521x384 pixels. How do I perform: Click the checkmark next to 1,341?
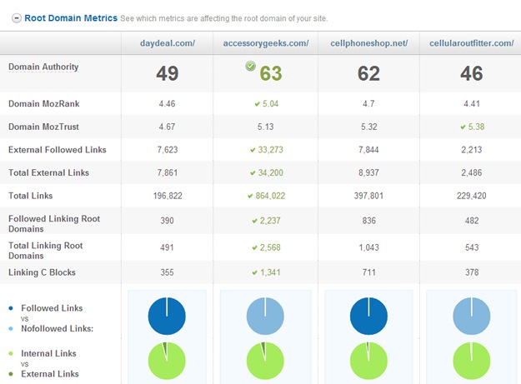[254, 272]
